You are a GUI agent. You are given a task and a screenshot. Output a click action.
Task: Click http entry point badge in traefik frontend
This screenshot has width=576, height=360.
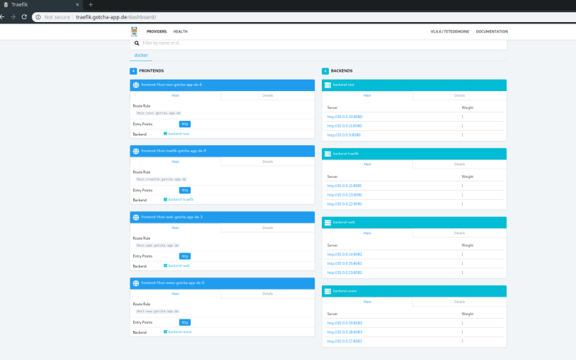pos(185,190)
